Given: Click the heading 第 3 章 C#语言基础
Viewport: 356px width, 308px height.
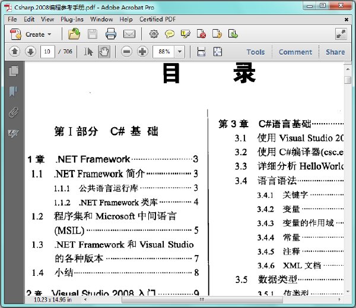Looking at the screenshot, I should point(281,124).
